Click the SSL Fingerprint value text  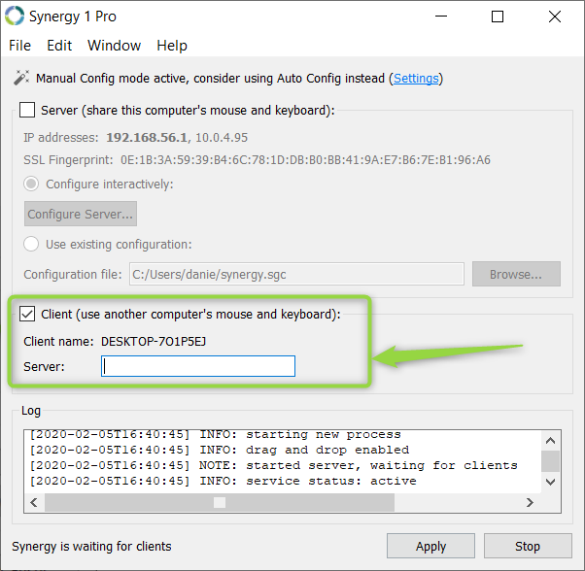coord(305,160)
